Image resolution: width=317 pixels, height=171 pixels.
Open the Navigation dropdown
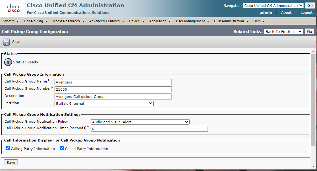[273, 6]
